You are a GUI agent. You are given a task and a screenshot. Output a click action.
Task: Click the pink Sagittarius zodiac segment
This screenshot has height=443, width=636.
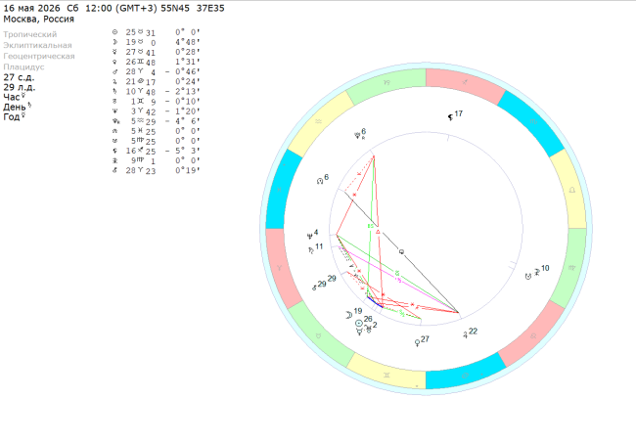click(465, 83)
